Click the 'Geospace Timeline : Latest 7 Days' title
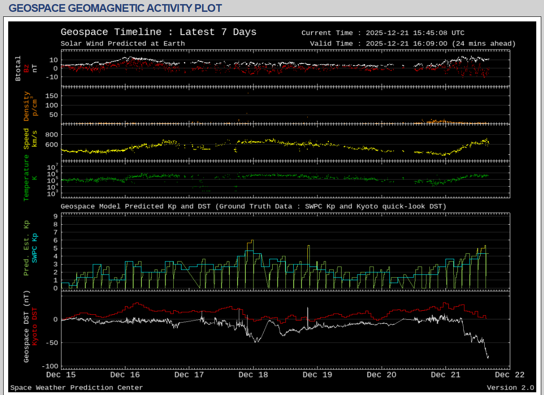The width and height of the screenshot is (544, 395). pyautogui.click(x=158, y=32)
